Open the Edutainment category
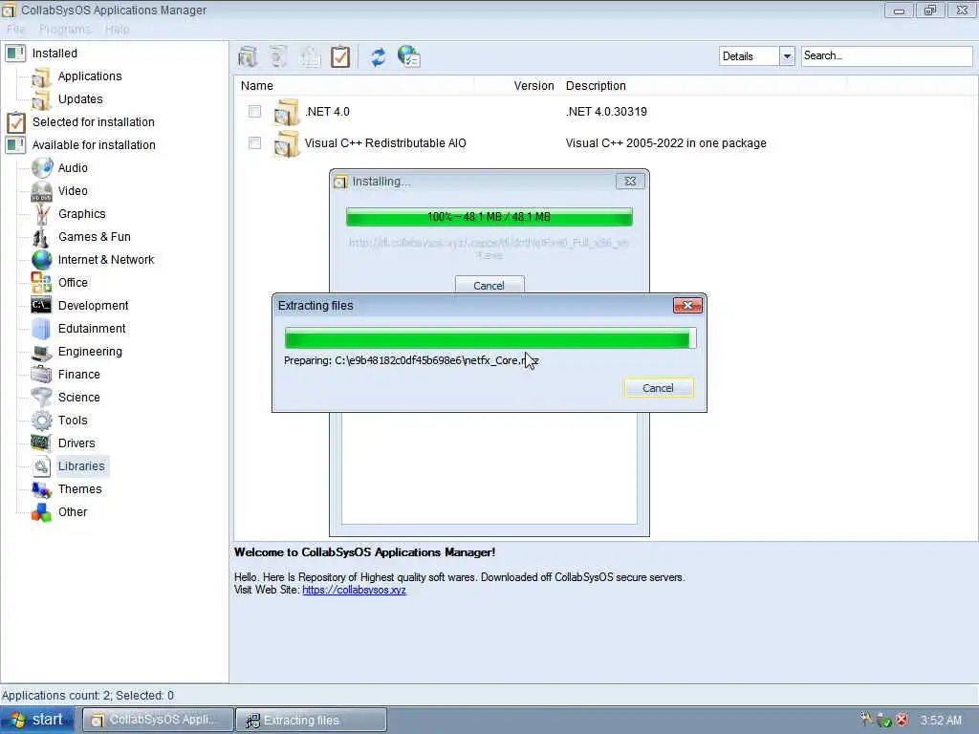979x734 pixels. point(92,329)
